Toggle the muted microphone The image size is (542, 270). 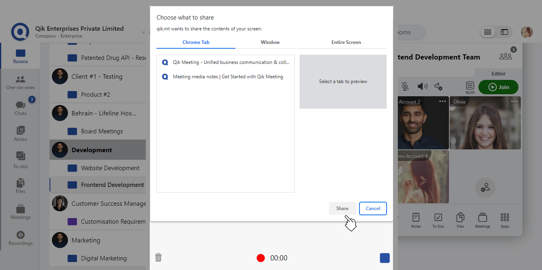405,87
